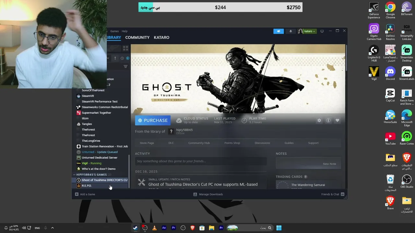Click Add a Game
415x233 pixels.
pos(85,194)
